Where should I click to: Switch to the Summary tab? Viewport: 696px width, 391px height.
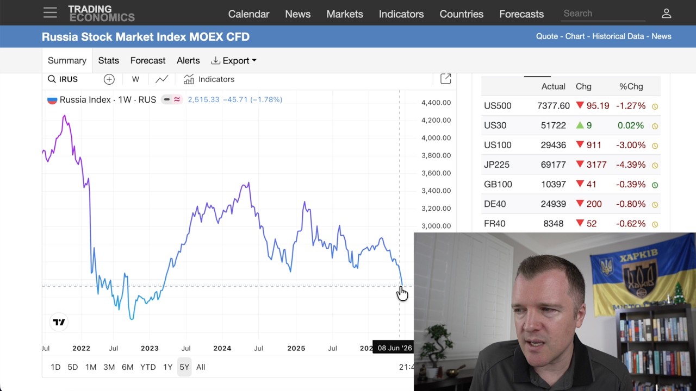point(67,60)
